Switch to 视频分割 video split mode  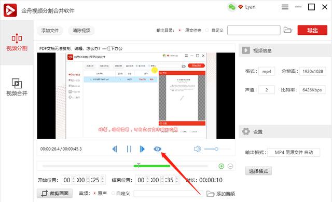17,43
